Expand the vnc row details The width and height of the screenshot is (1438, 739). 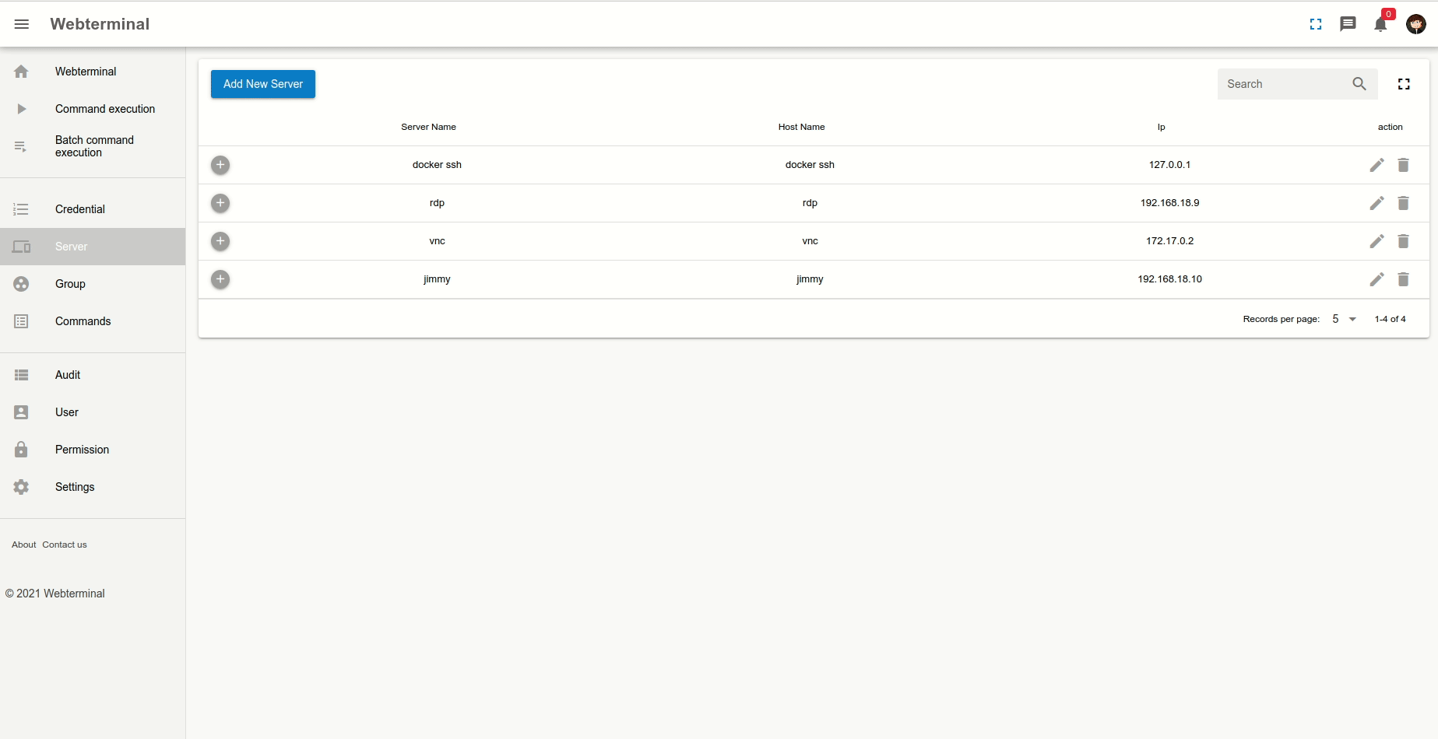[x=220, y=241]
